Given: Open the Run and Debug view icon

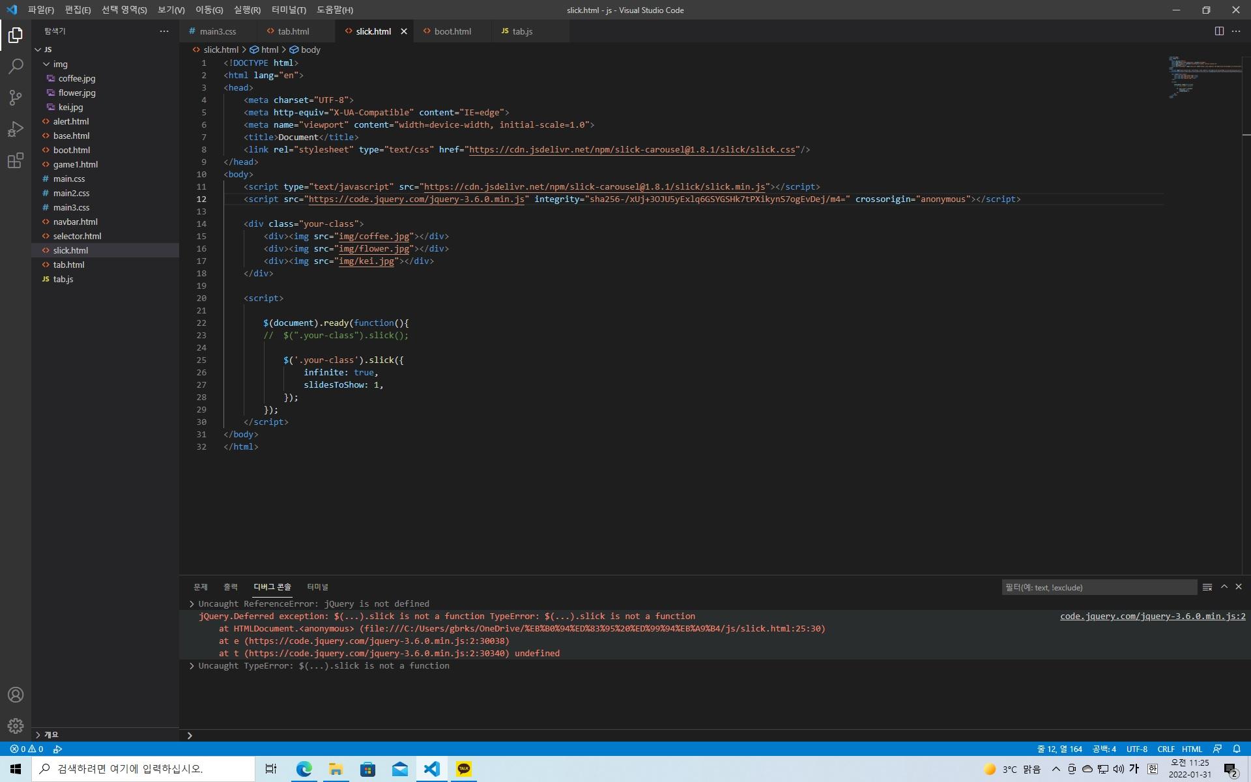Looking at the screenshot, I should (x=16, y=128).
